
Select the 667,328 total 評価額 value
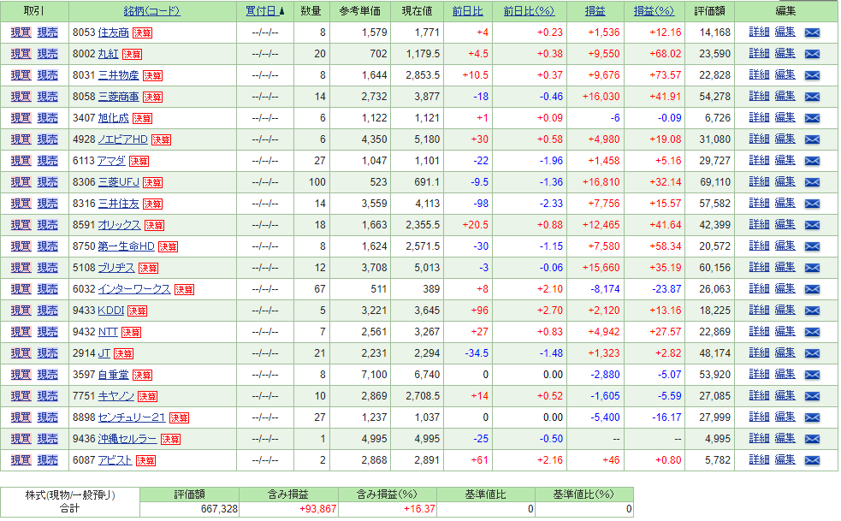219,509
